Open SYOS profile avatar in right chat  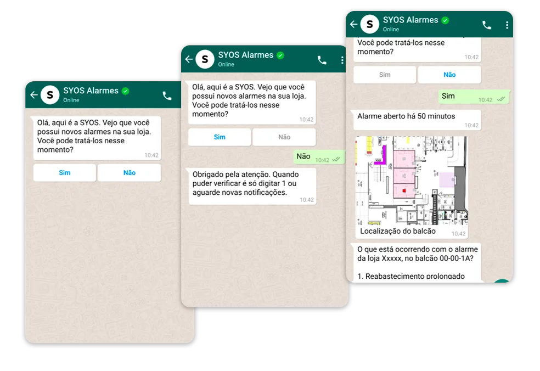[x=369, y=24]
